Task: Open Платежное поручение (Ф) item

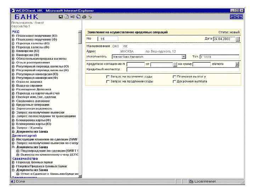Action: pyautogui.click(x=36, y=40)
